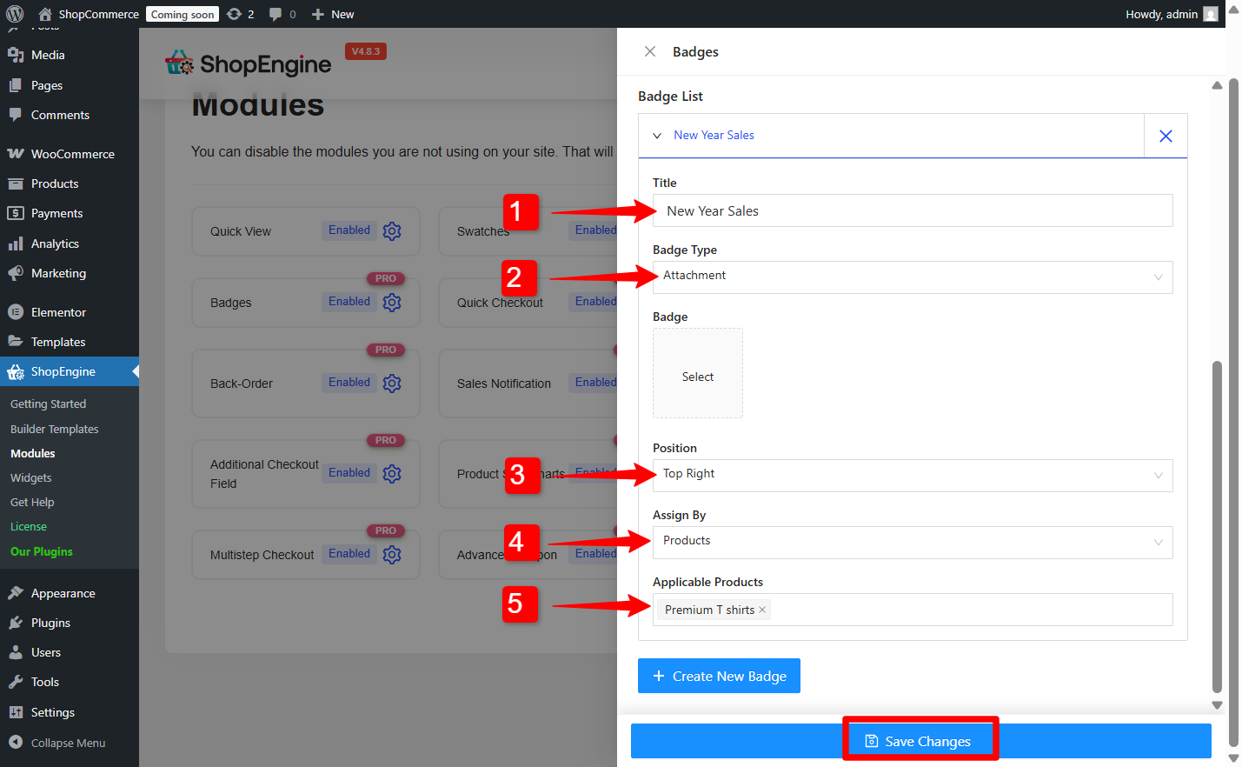Toggle Quick Checkout Enabled status
Viewport: 1242px width, 767px height.
[594, 302]
